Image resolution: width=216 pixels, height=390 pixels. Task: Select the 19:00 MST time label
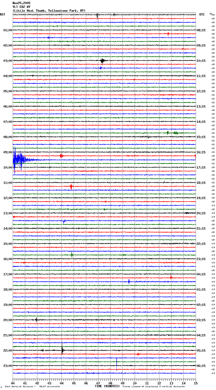tap(8, 305)
